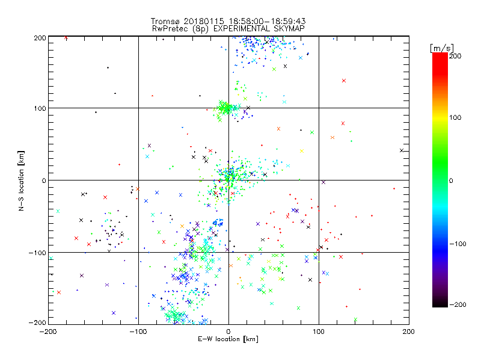Click the y-axis tick label '200'
Image resolution: width=481 pixels, height=361 pixels.
point(40,38)
